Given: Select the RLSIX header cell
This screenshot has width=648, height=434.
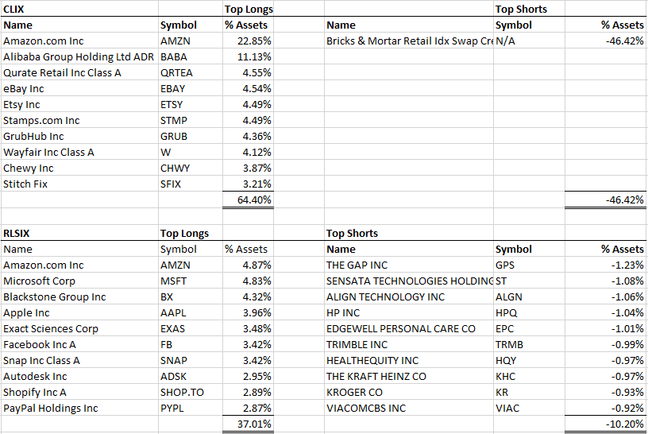Looking at the screenshot, I should pyautogui.click(x=18, y=233).
